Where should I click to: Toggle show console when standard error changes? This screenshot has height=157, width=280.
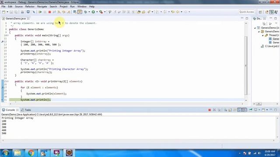(244, 110)
